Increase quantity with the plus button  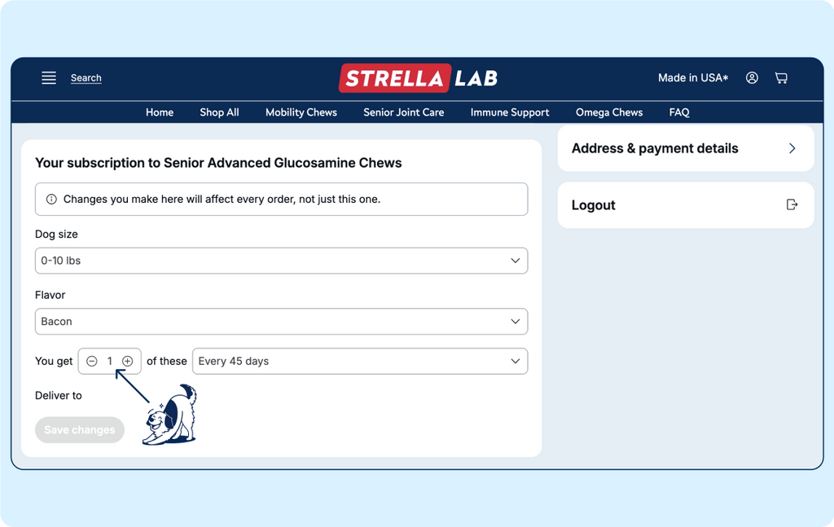click(x=128, y=362)
